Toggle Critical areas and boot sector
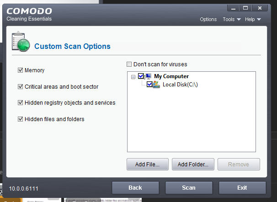This screenshot has width=277, height=202. click(x=20, y=86)
